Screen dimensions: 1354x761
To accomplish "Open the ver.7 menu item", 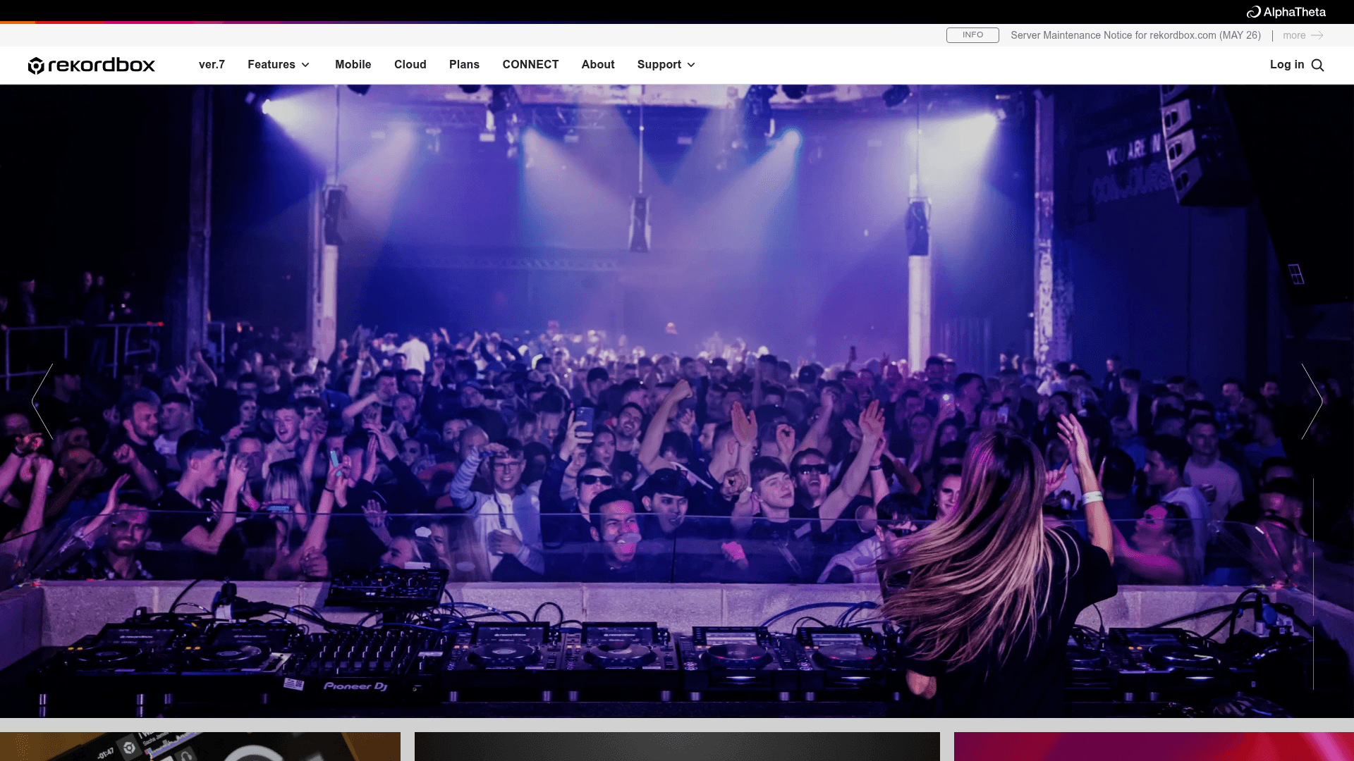I will click(212, 65).
